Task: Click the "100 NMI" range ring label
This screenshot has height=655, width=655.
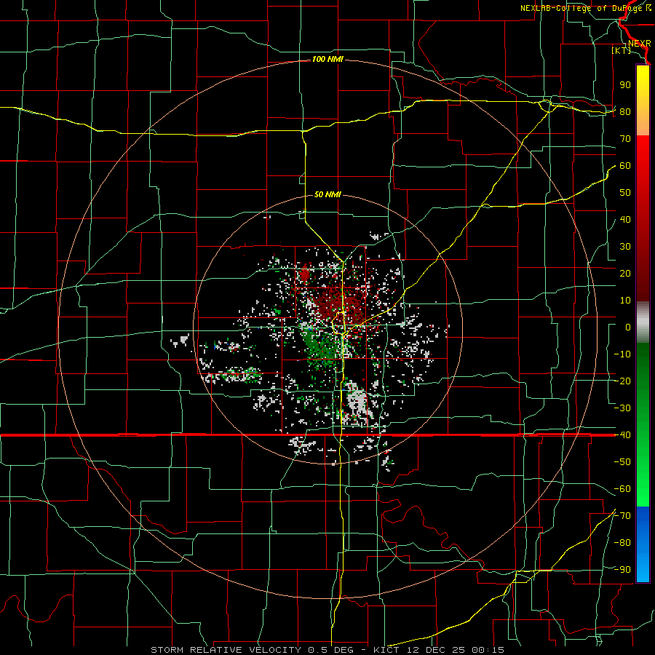Action: click(x=327, y=60)
